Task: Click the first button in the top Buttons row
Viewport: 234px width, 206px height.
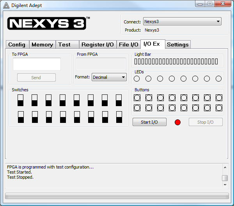Action: 137,98
